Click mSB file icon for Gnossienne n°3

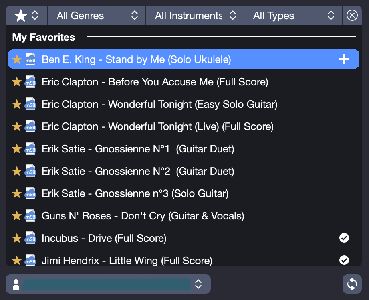(x=30, y=193)
